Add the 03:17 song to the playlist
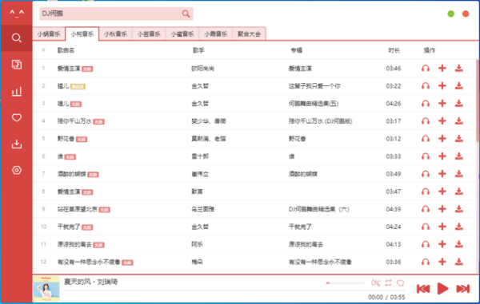This screenshot has height=304, width=480. point(442,121)
